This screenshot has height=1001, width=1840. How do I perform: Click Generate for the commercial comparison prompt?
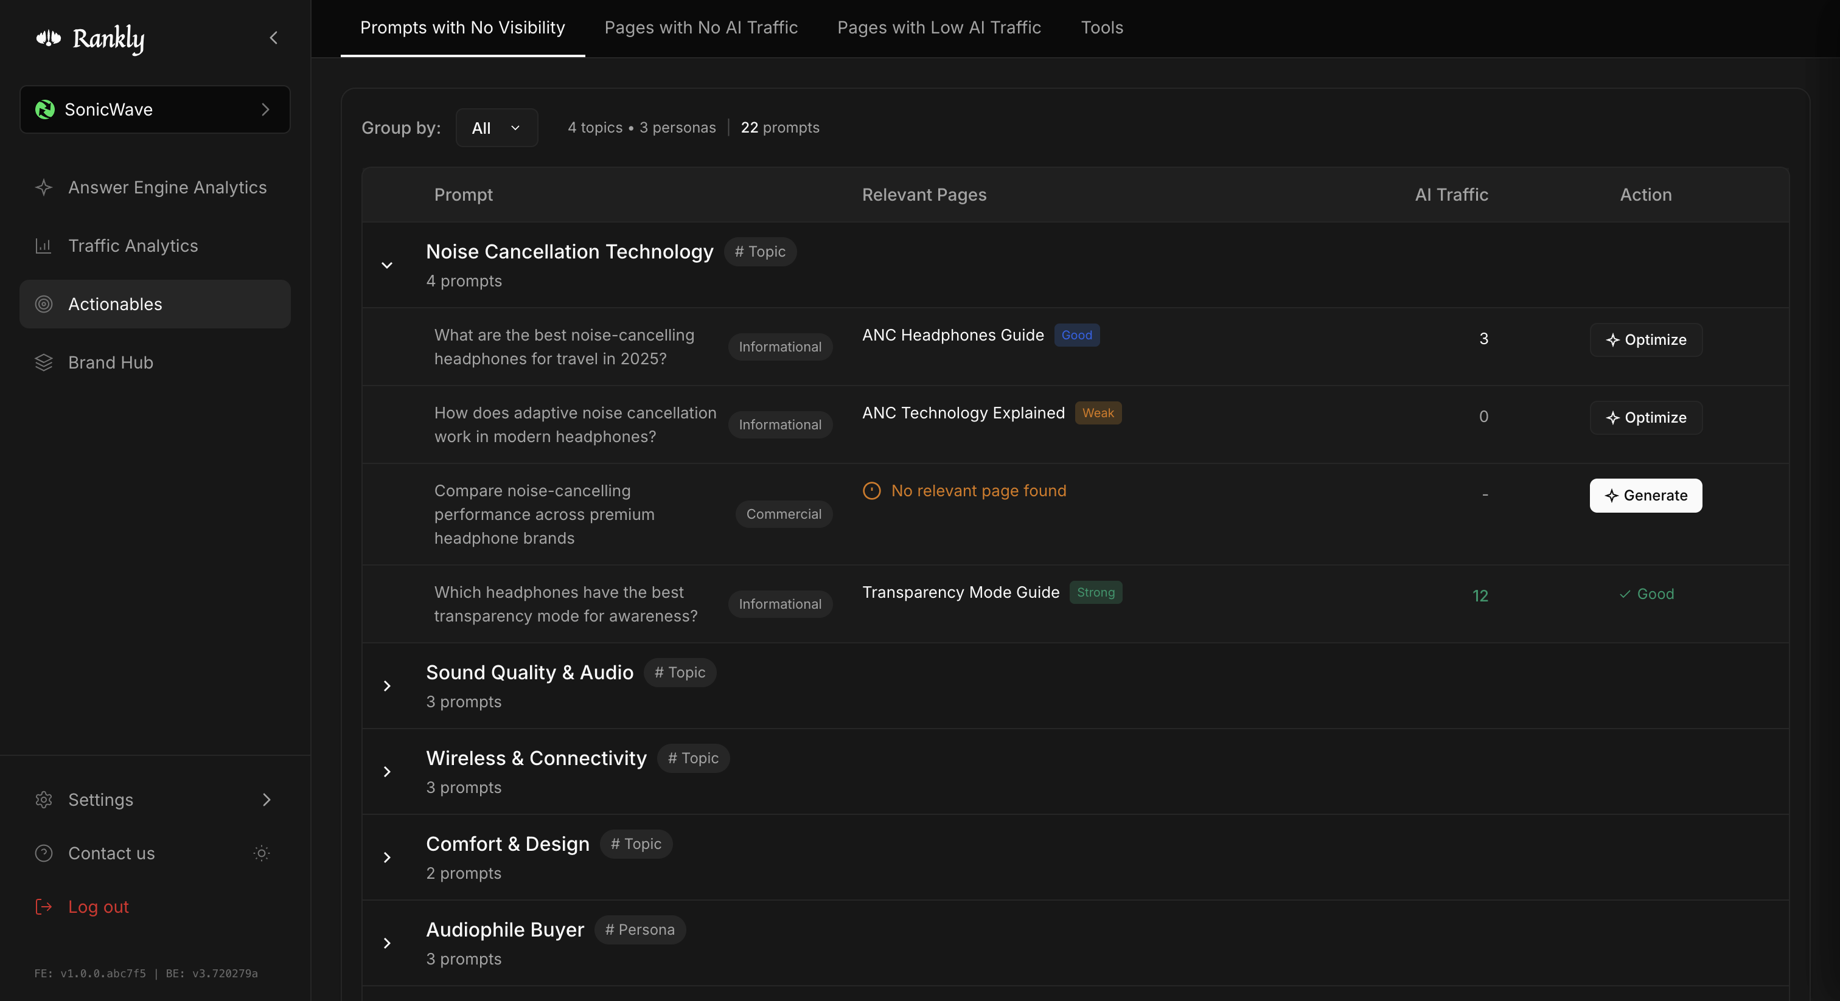click(x=1645, y=495)
